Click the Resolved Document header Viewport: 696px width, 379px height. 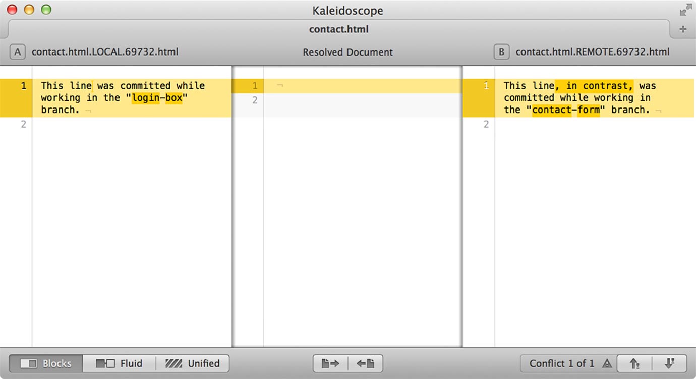click(347, 52)
